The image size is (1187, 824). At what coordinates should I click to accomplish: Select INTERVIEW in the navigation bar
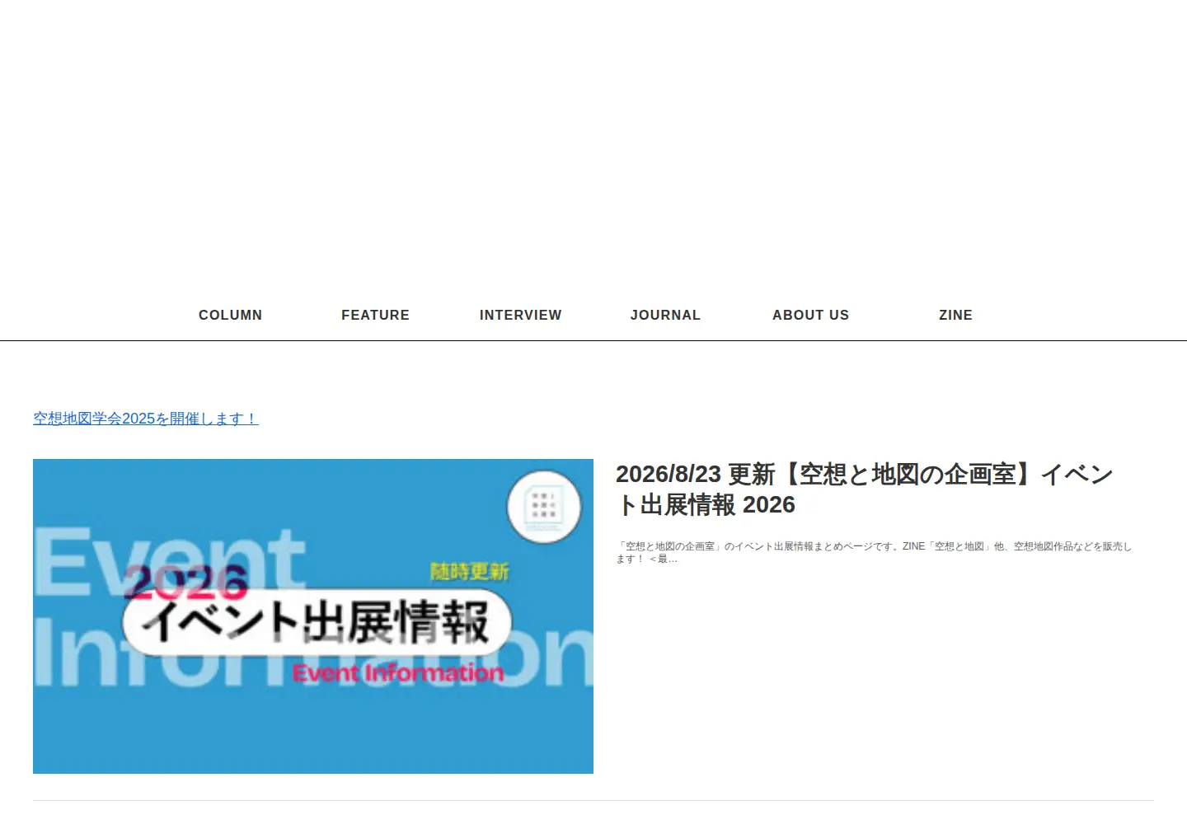(x=520, y=315)
